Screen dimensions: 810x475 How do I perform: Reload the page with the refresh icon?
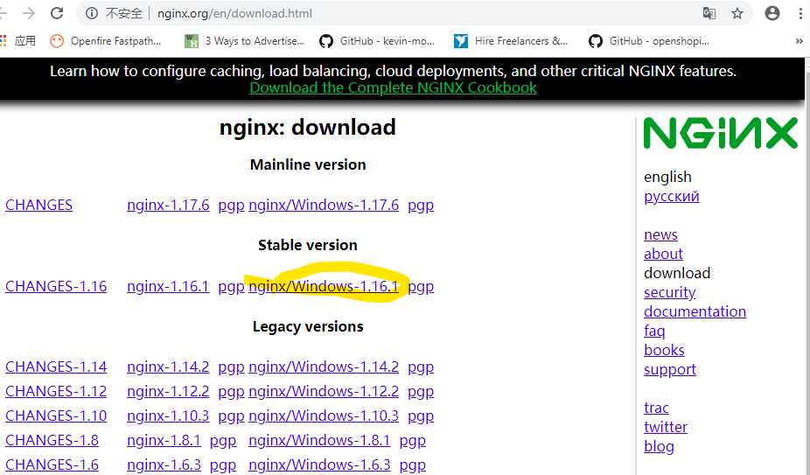point(56,13)
